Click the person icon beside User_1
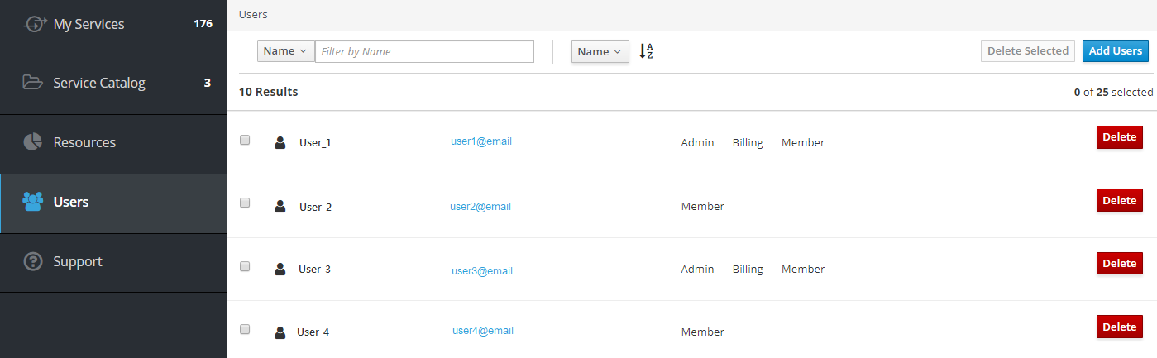The height and width of the screenshot is (358, 1157). click(x=280, y=143)
